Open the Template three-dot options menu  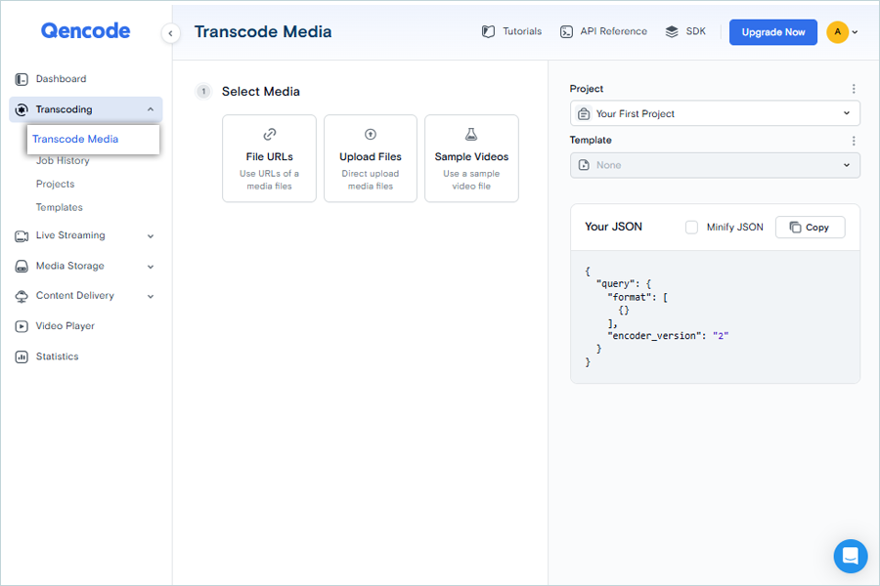[854, 141]
